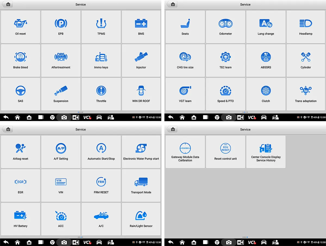Screen dimensions: 326x246
Task: Select the Airbag reset service
Action: tap(21, 152)
